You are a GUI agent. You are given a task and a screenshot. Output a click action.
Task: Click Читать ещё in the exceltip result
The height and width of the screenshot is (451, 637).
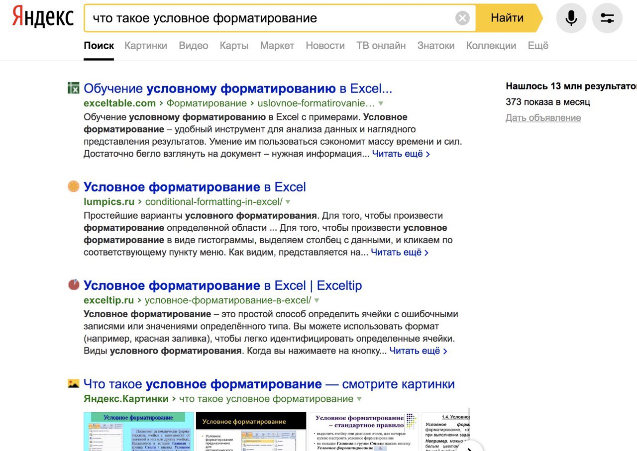419,351
